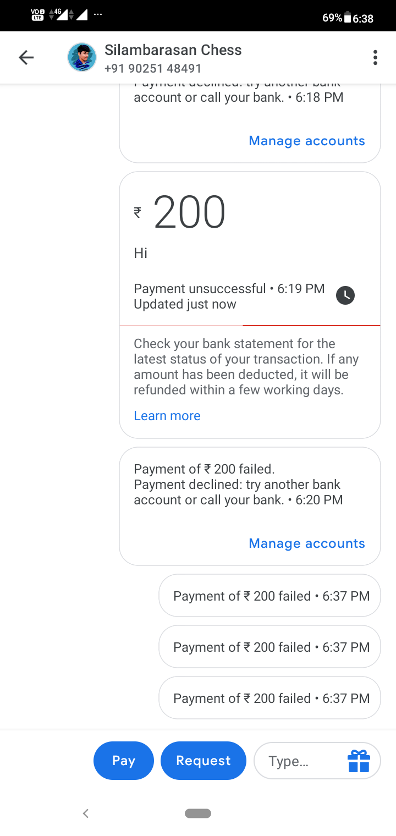This screenshot has height=836, width=396.
Task: Click the Pay button
Action: pyautogui.click(x=124, y=761)
